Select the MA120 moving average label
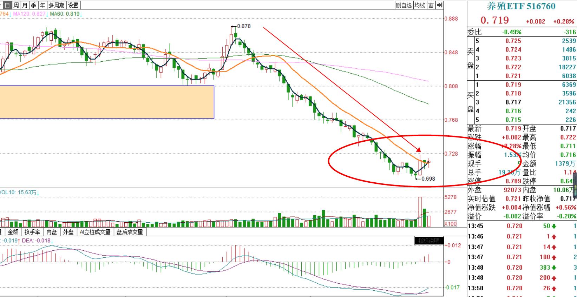Screen dimensions: 577x297 click(x=29, y=14)
